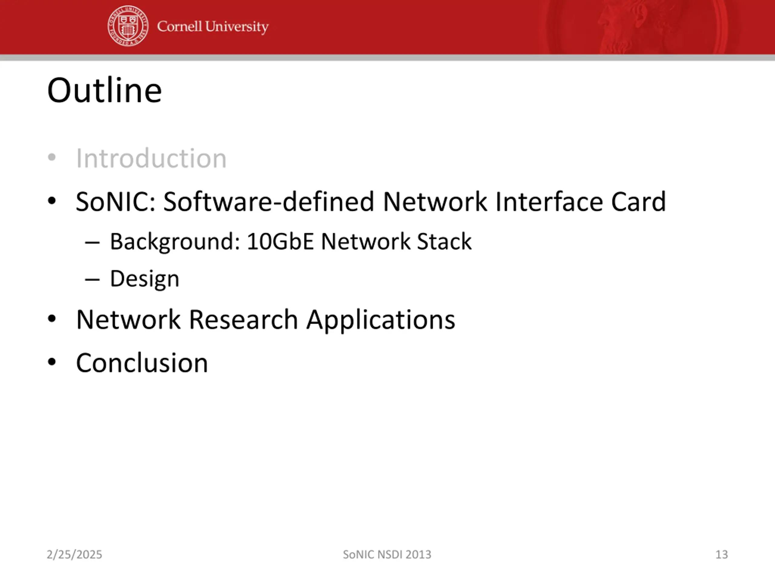Viewport: 775px width, 581px height.
Task: Click the bullet dot beside Conclusion
Action: point(52,362)
